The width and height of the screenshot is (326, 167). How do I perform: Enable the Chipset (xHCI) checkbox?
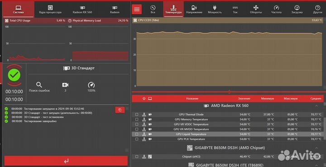137,157
